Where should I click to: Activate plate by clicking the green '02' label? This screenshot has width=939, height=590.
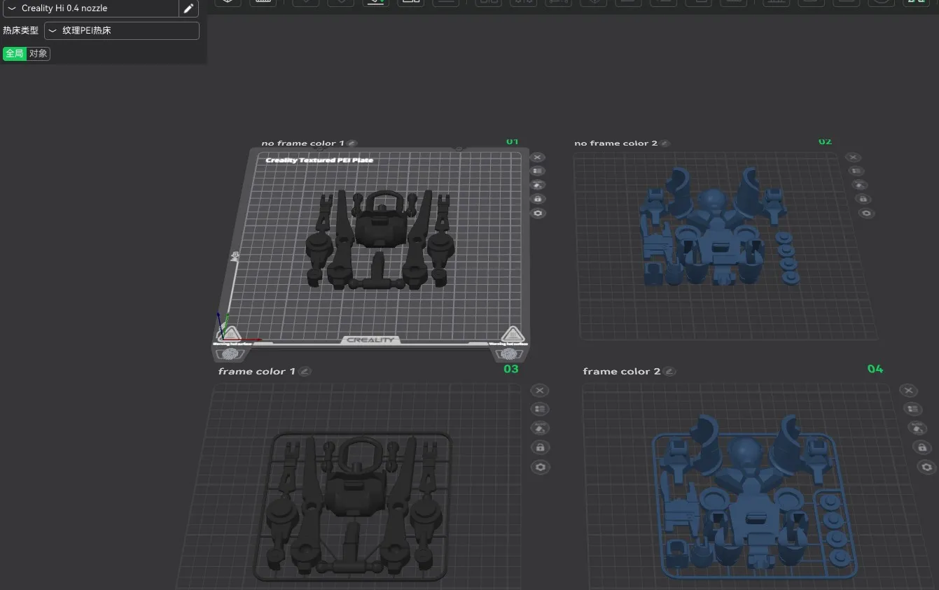(825, 141)
